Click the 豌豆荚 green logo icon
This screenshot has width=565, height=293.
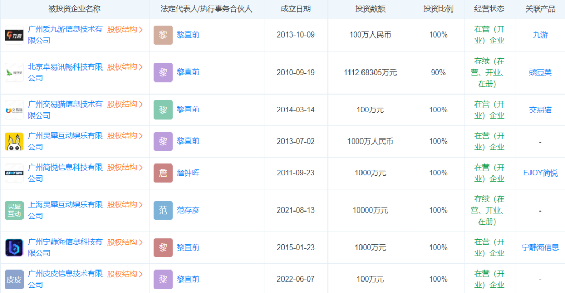(x=14, y=73)
